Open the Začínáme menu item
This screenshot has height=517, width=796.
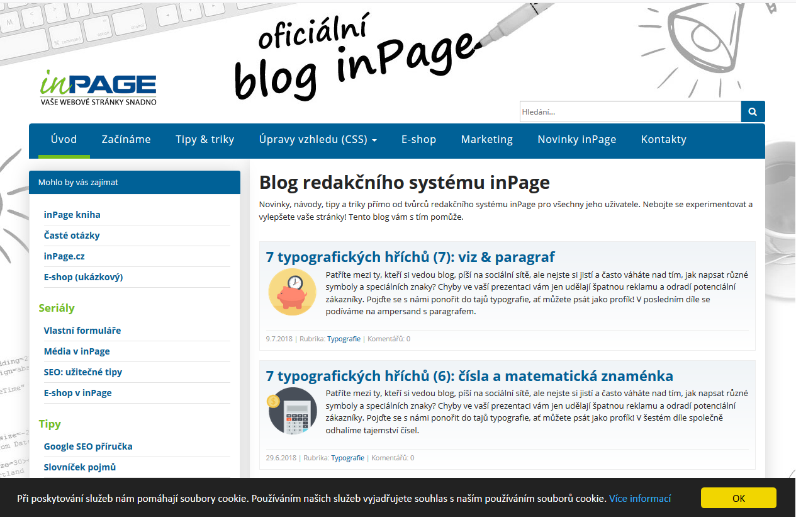click(126, 140)
